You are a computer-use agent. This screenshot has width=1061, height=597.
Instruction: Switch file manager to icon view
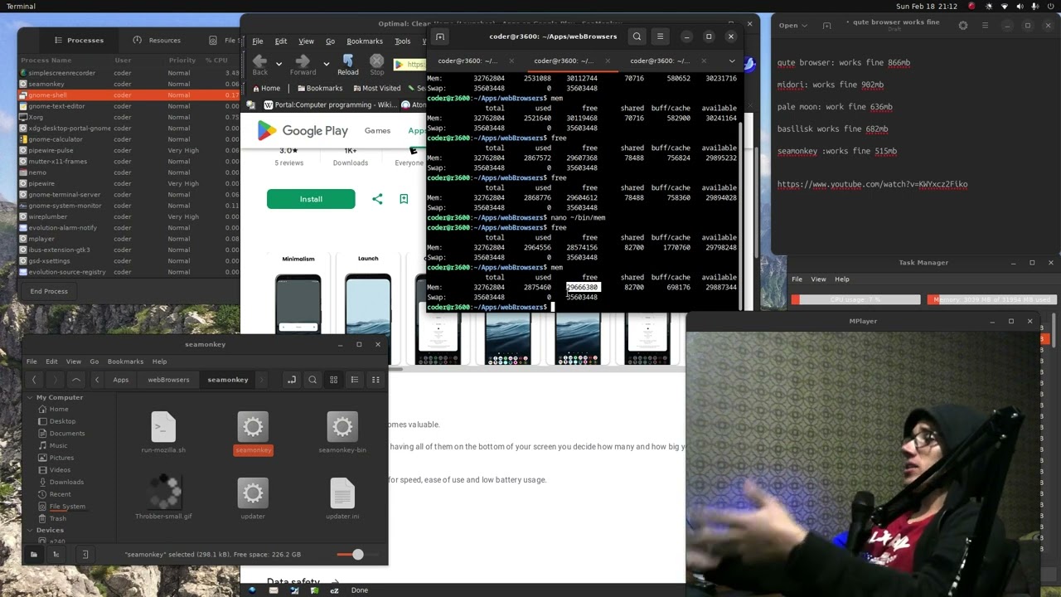(334, 380)
